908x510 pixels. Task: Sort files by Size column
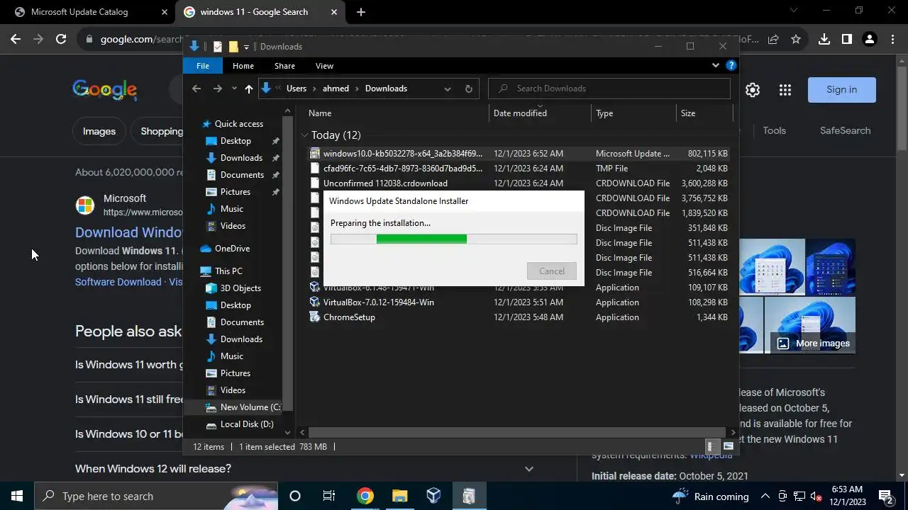click(x=688, y=113)
